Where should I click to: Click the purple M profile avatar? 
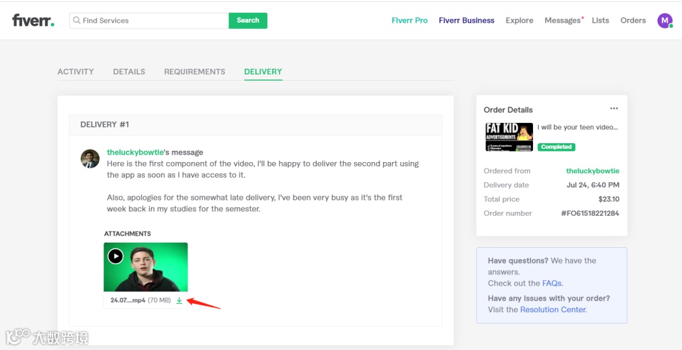coord(664,20)
